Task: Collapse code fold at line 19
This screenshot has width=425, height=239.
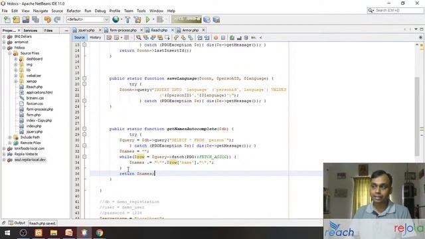Action: (x=84, y=78)
